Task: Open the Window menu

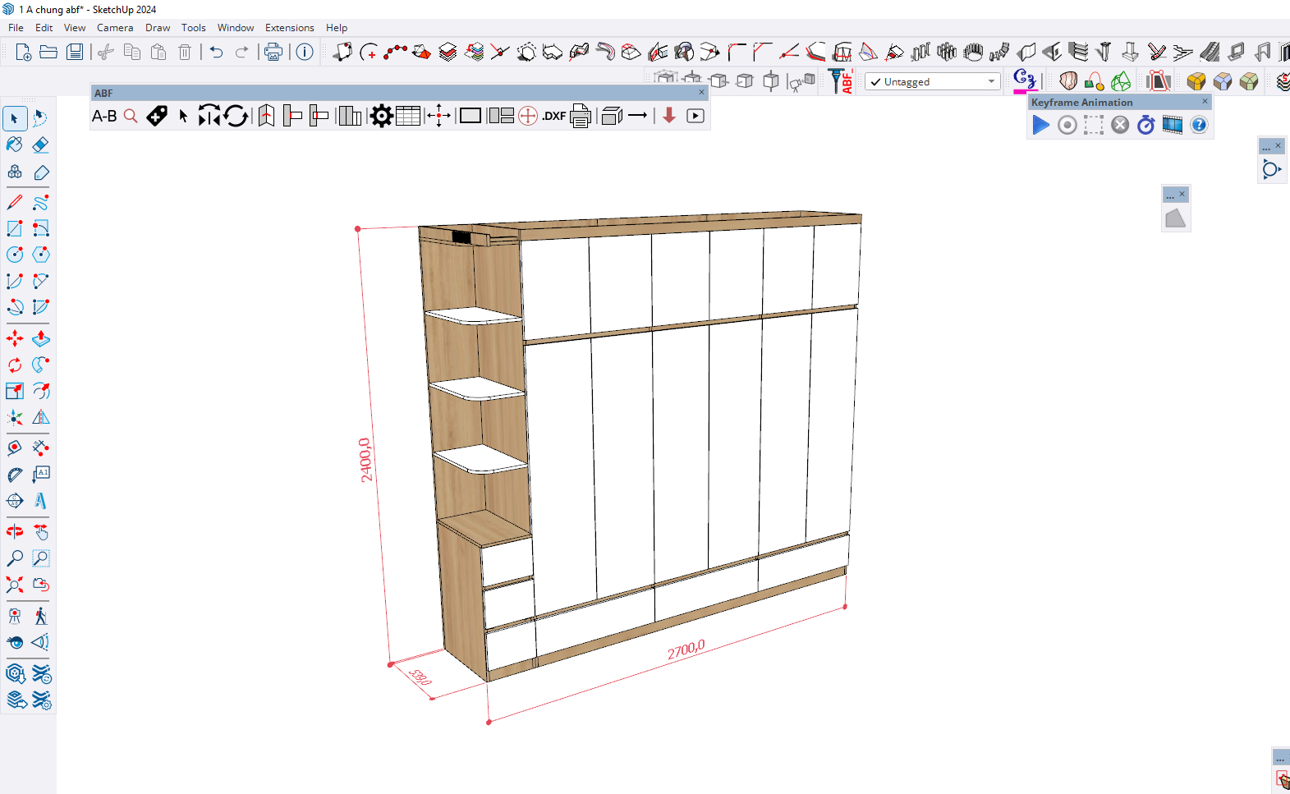Action: (235, 28)
